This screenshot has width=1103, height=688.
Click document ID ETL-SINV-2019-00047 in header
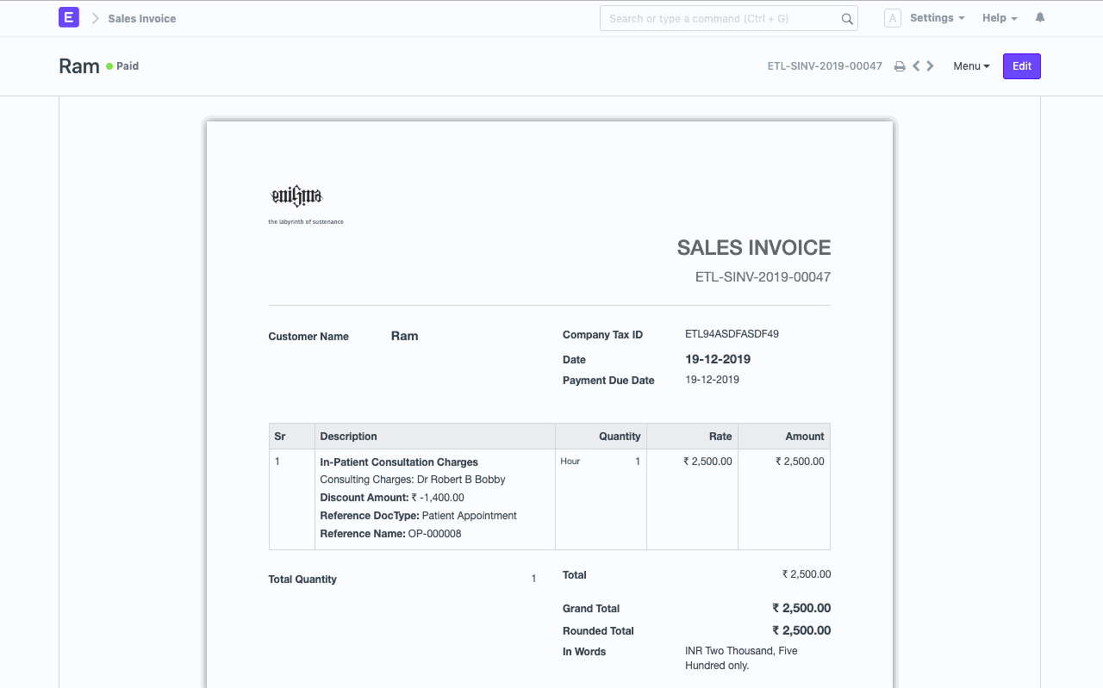point(825,66)
